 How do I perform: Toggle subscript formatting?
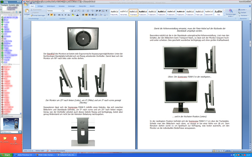[62, 15]
